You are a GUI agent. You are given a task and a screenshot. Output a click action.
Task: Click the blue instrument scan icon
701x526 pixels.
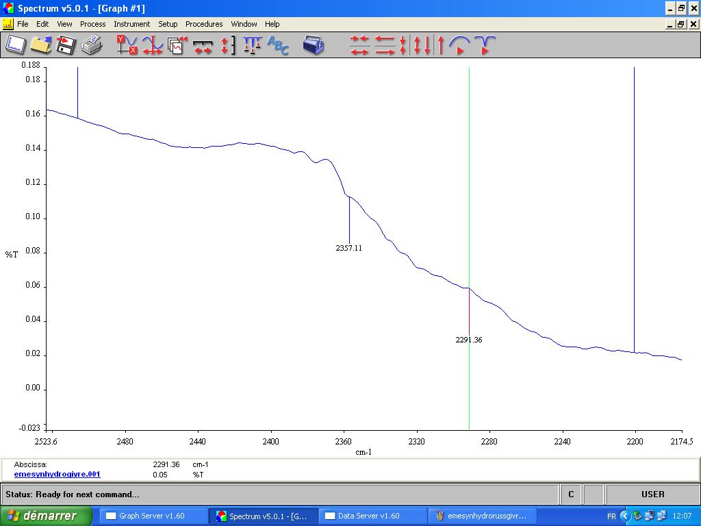tap(314, 45)
